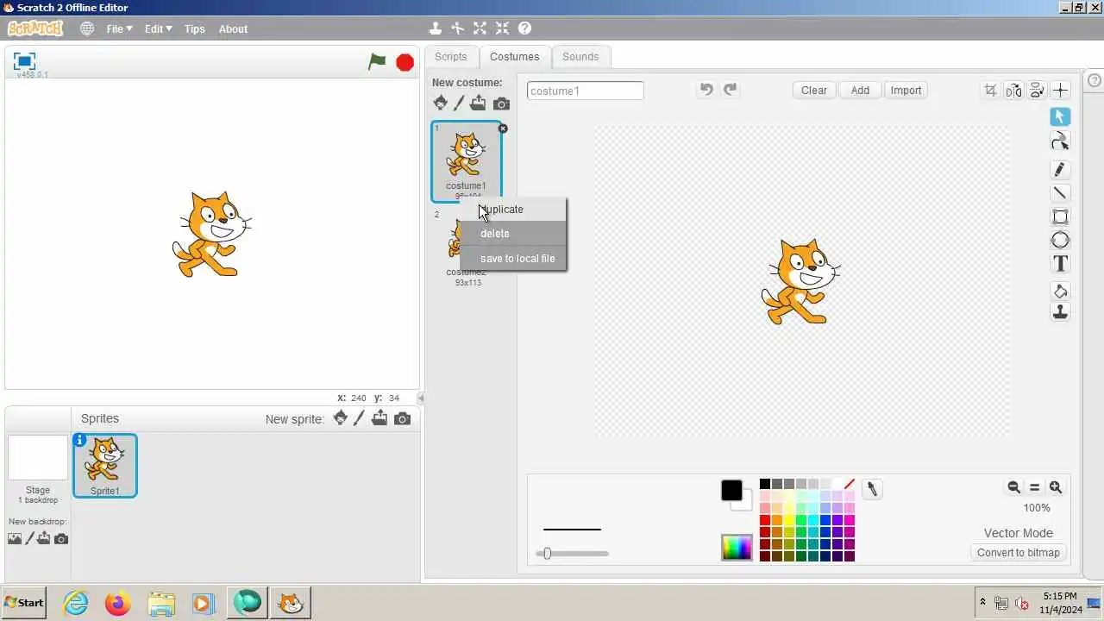Collapse stage with small arrow divider

coord(420,398)
